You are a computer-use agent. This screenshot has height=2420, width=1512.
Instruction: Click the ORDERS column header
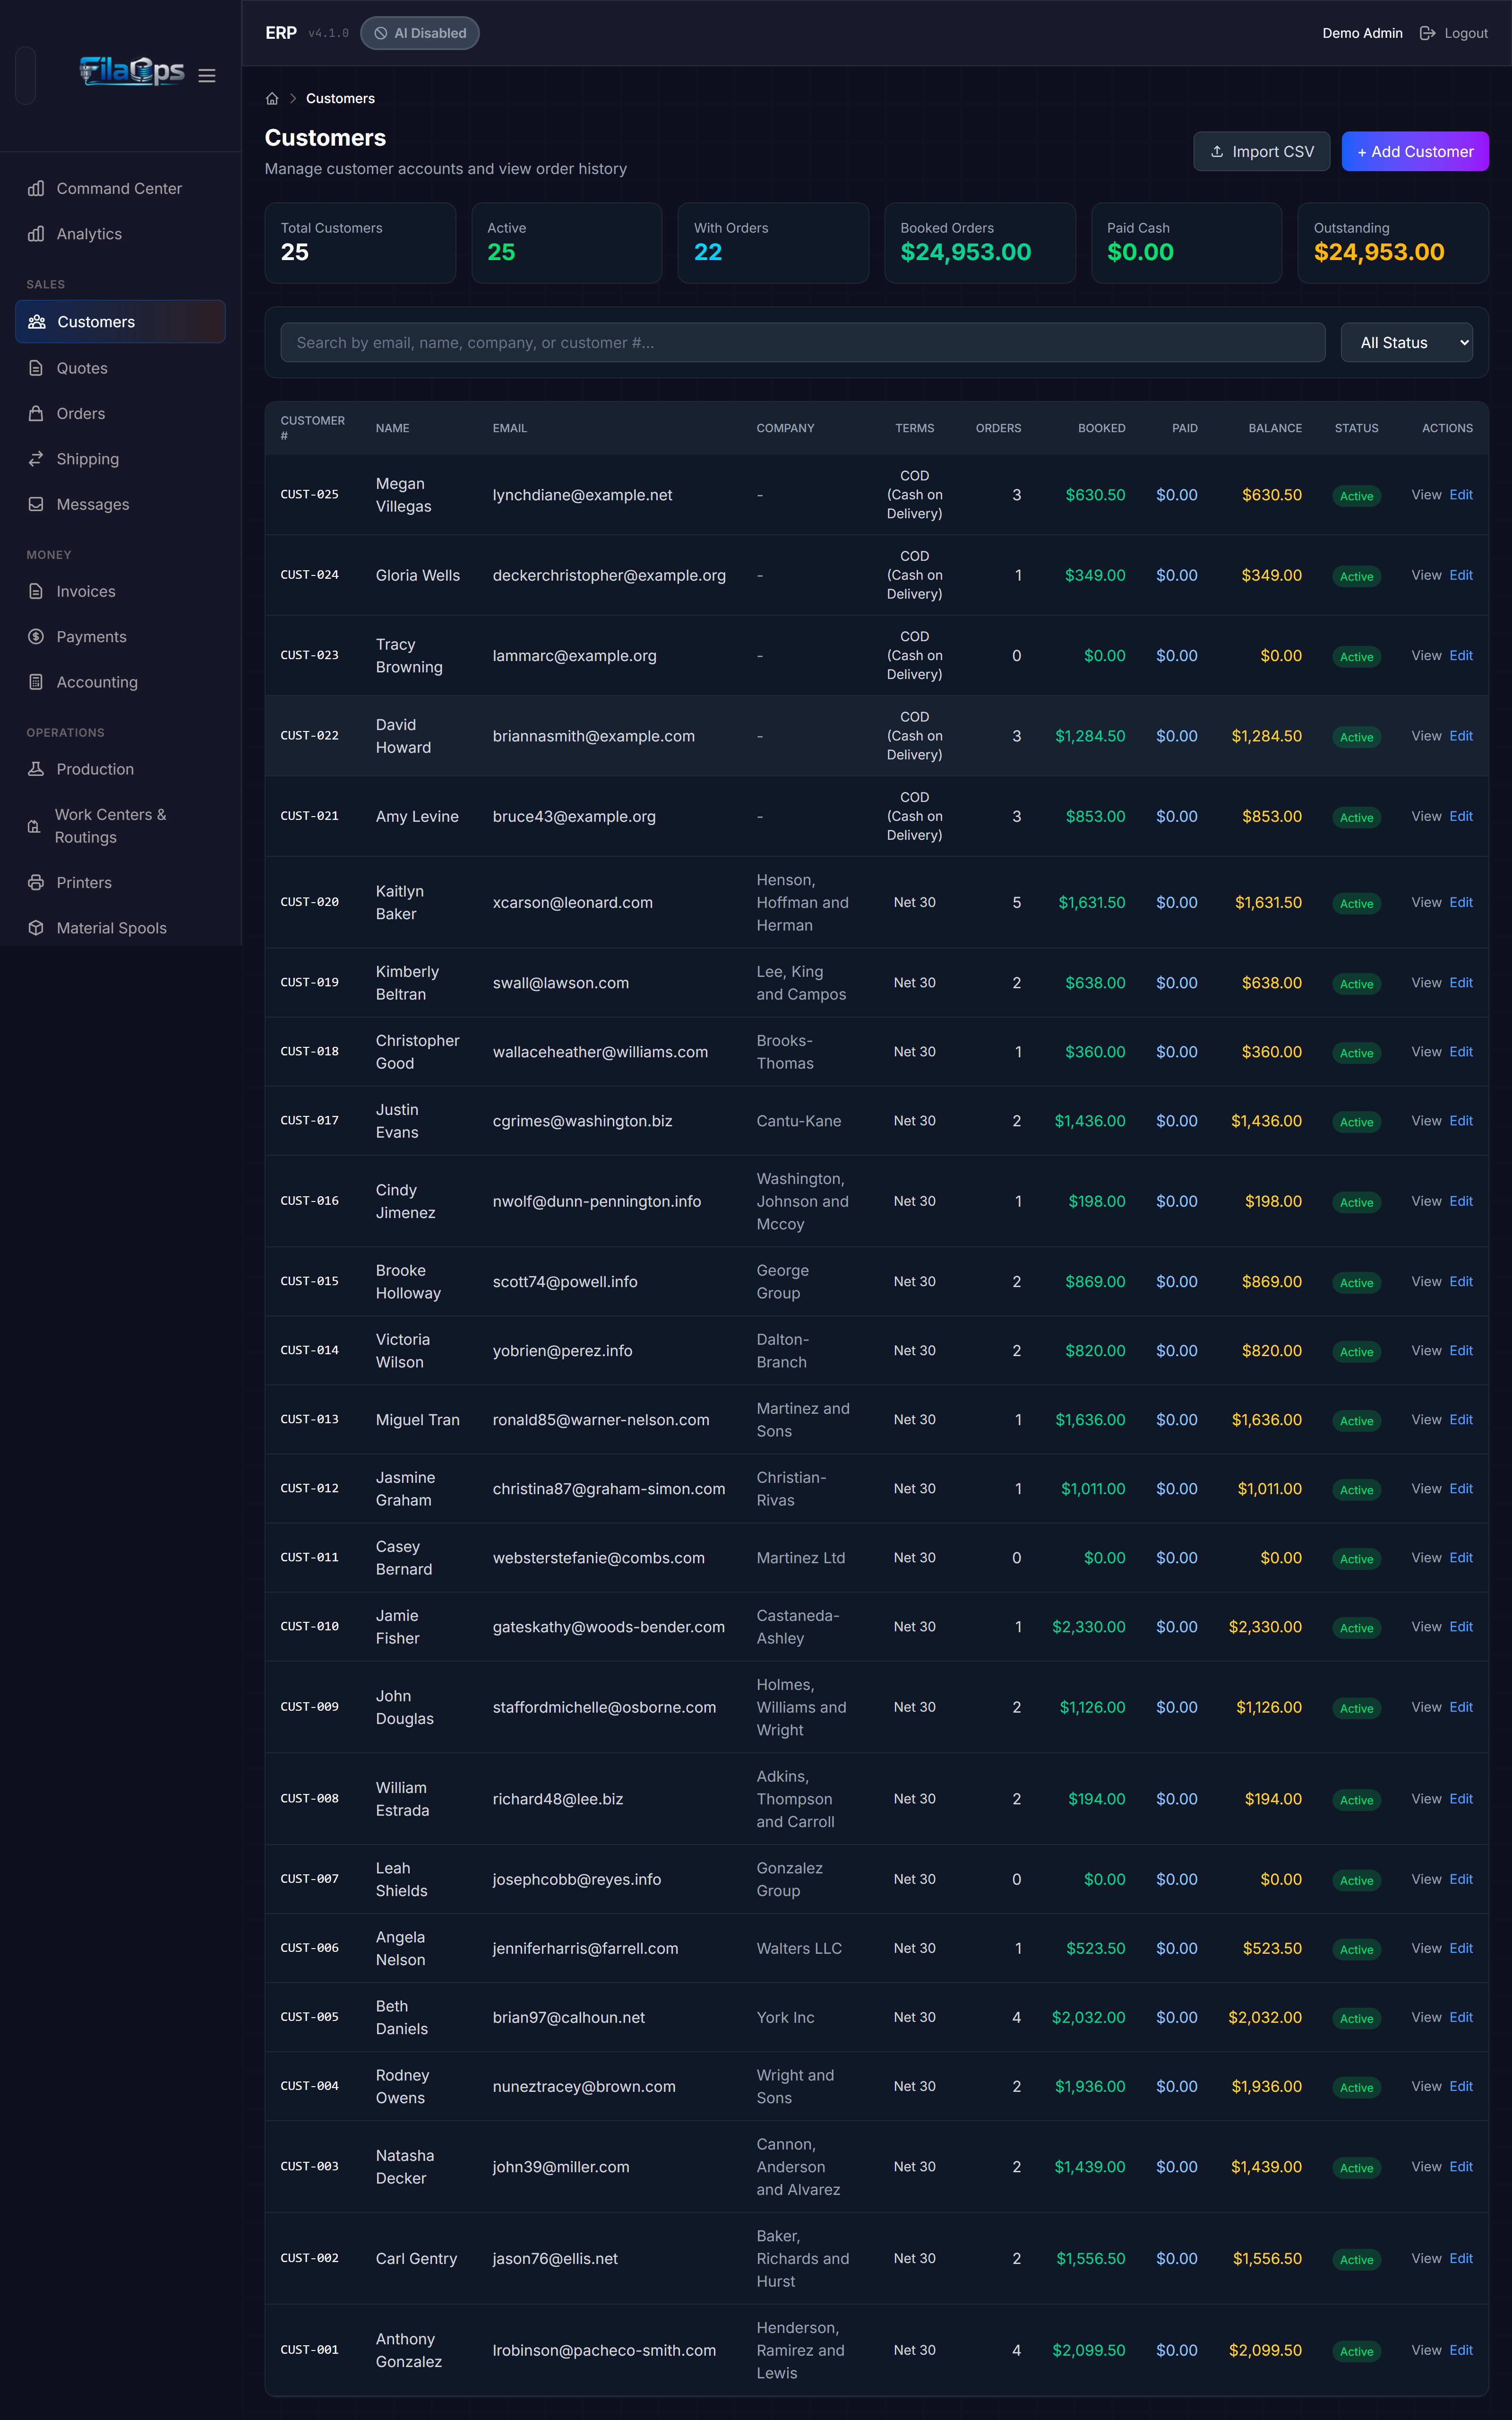[x=998, y=428]
